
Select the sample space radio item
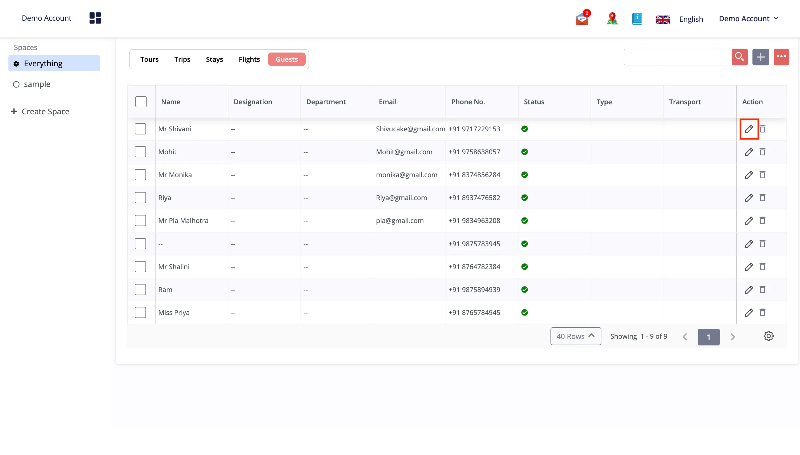tap(16, 84)
